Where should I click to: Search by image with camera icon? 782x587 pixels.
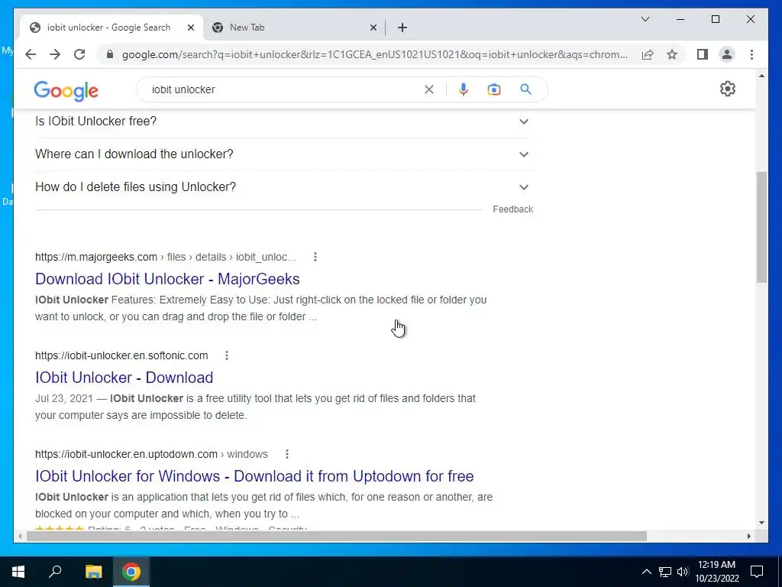[494, 89]
